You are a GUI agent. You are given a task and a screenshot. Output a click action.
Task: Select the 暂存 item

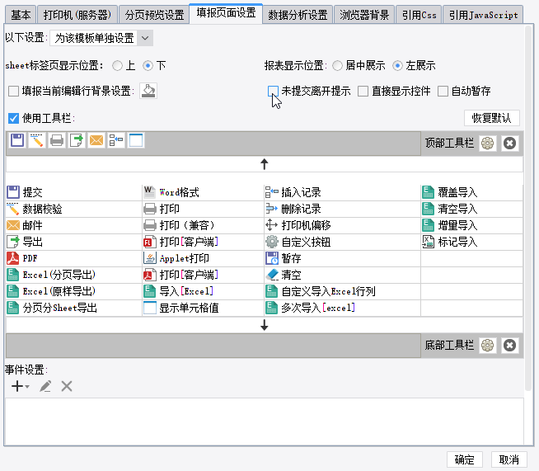342,258
